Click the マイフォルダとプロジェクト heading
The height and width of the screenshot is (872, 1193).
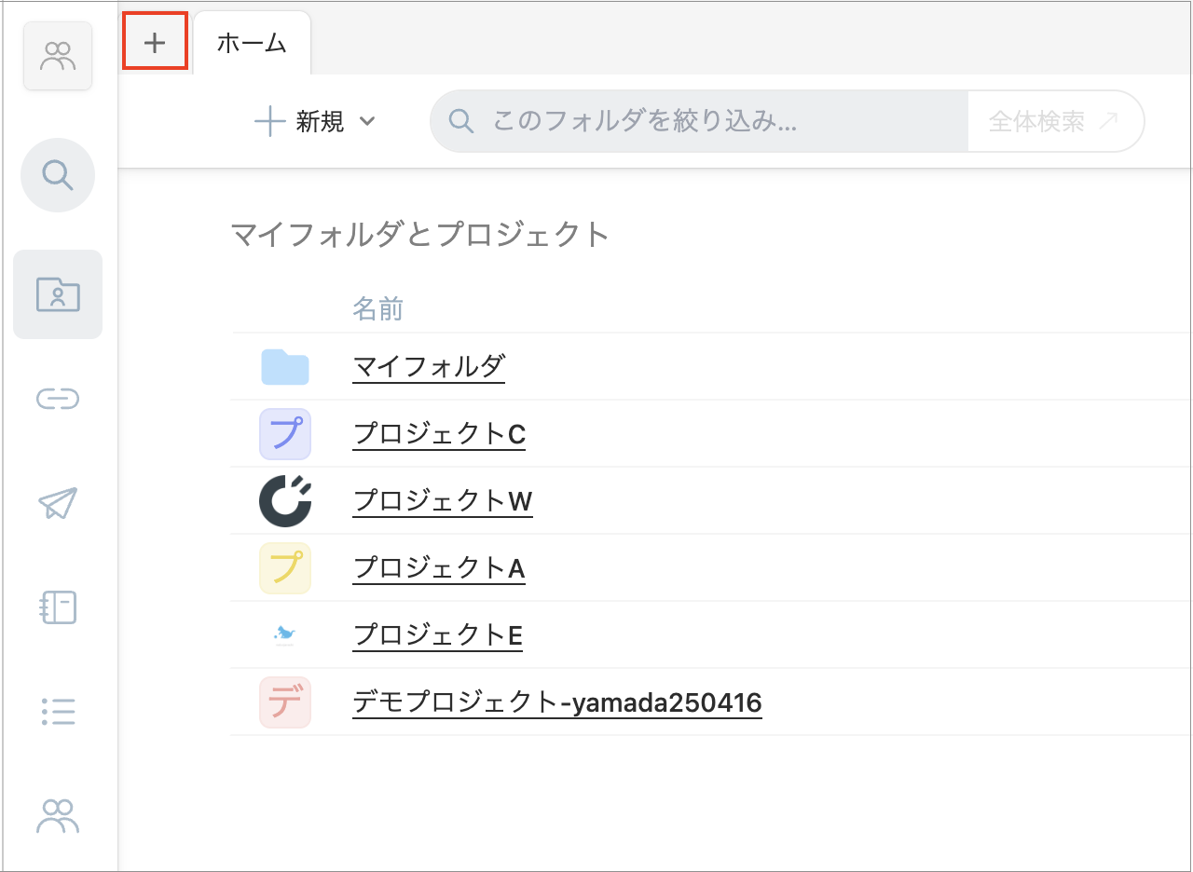419,234
